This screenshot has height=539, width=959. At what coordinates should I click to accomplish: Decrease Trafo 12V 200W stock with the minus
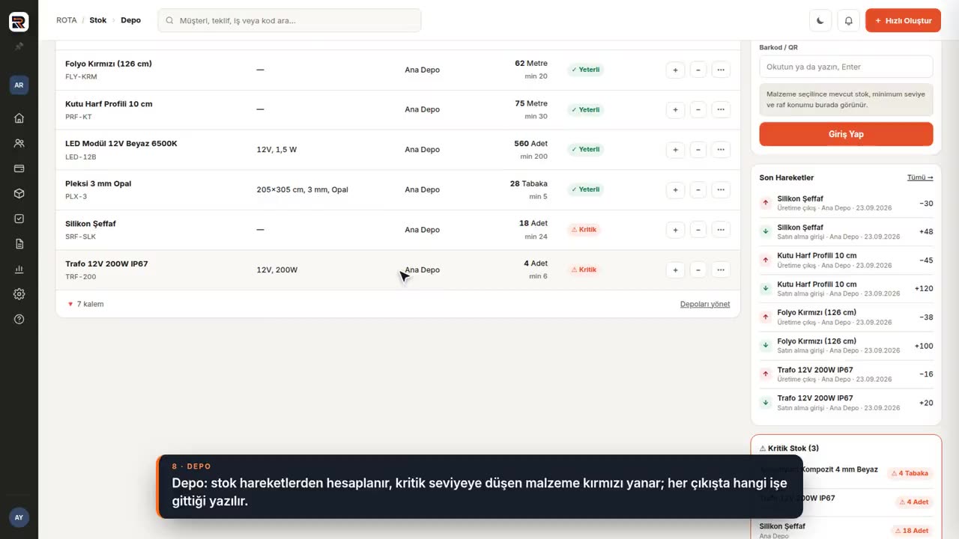698,269
